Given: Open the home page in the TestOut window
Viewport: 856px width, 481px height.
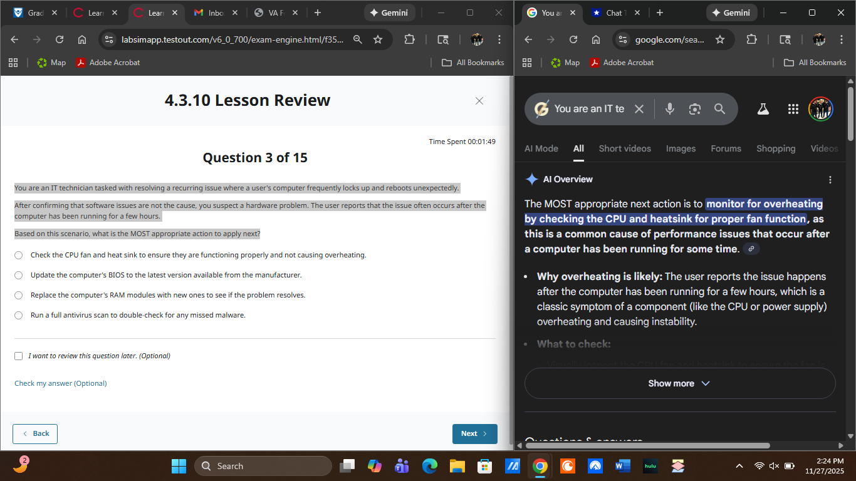Looking at the screenshot, I should point(82,39).
